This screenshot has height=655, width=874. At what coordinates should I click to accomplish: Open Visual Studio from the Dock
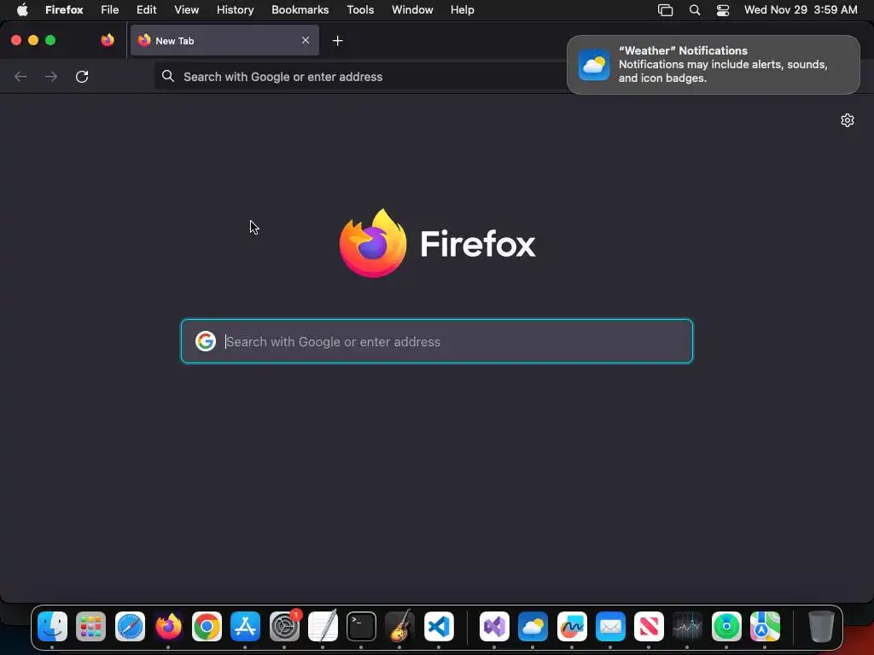coord(494,627)
